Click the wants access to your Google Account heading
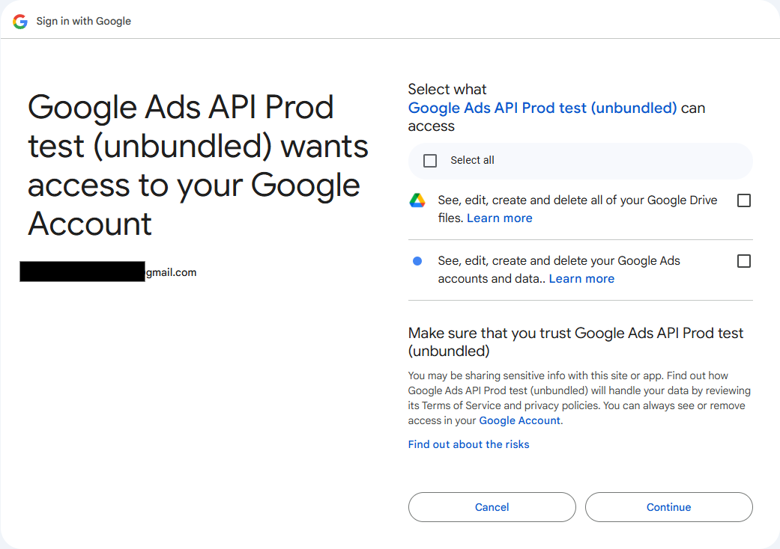The width and height of the screenshot is (780, 549). (x=198, y=165)
